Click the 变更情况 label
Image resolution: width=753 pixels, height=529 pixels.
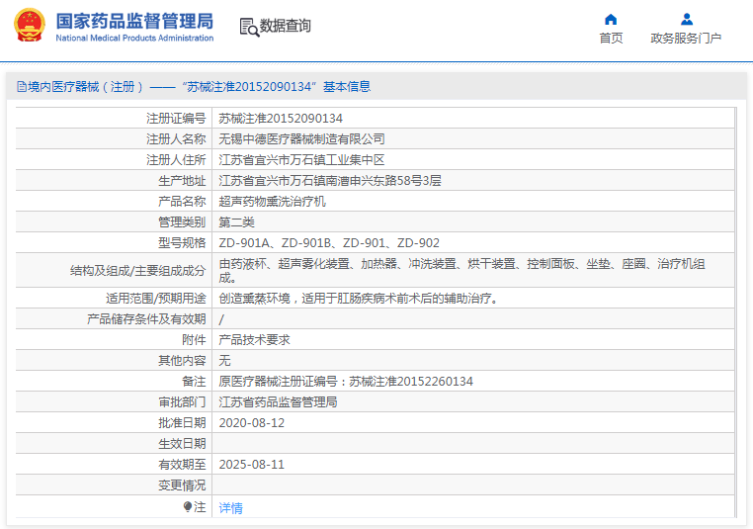point(182,485)
